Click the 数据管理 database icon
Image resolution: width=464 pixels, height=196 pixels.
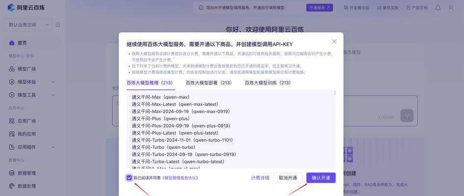tap(12, 173)
